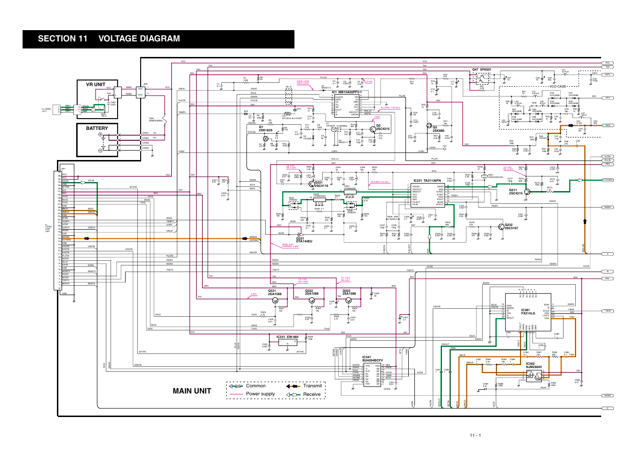Click the V5FV connector tag at right edge
This screenshot has height=449, width=635.
coord(607,74)
